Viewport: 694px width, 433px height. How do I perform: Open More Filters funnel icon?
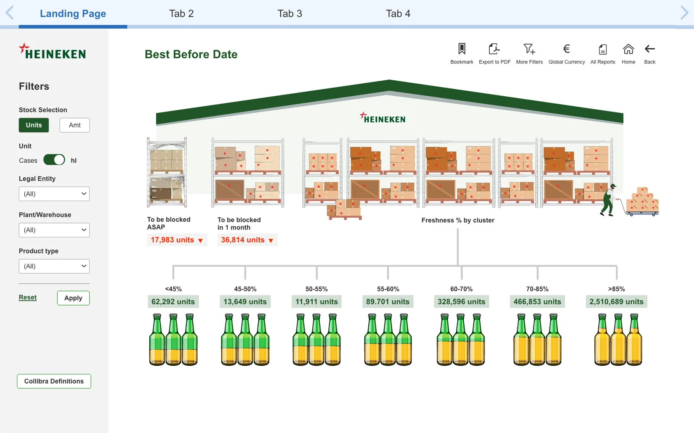(529, 49)
